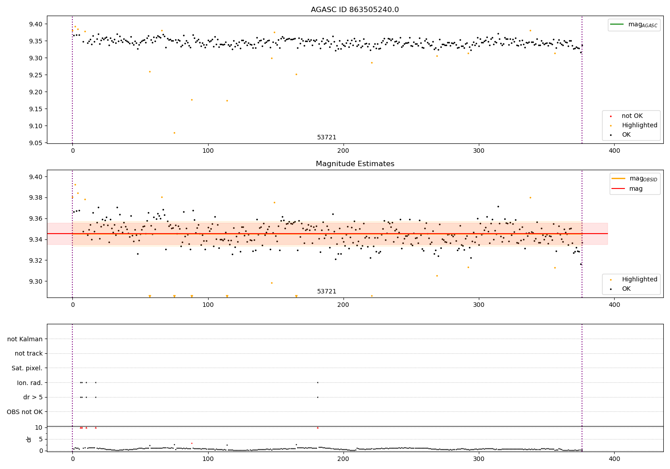
Task: Click the rotated "dr" y-axis label
Action: pos(29,439)
